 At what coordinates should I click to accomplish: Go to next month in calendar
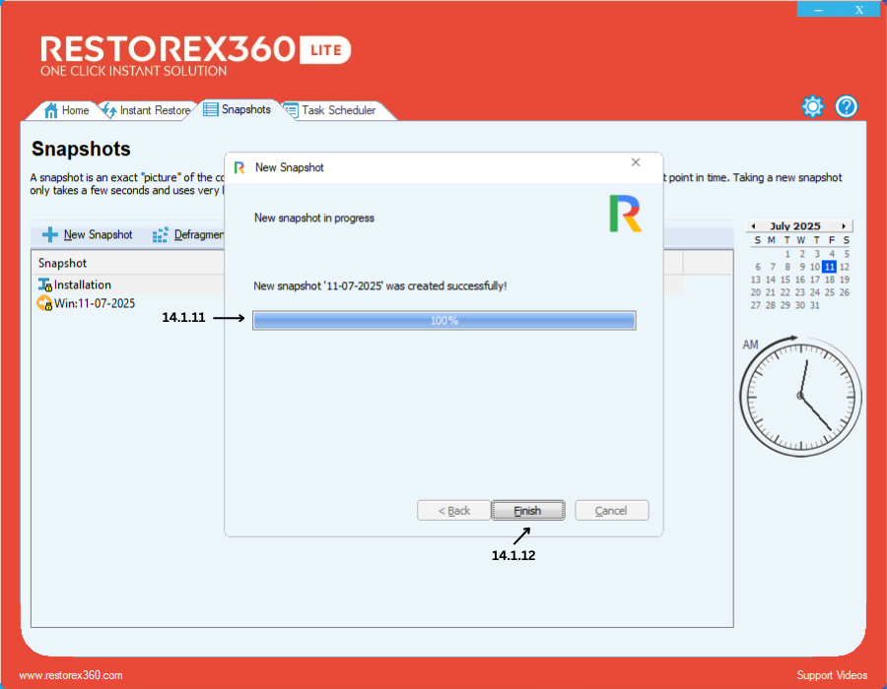(844, 226)
